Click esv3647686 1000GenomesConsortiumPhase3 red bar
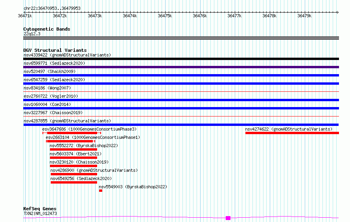The image size is (350, 222). (x=72, y=133)
